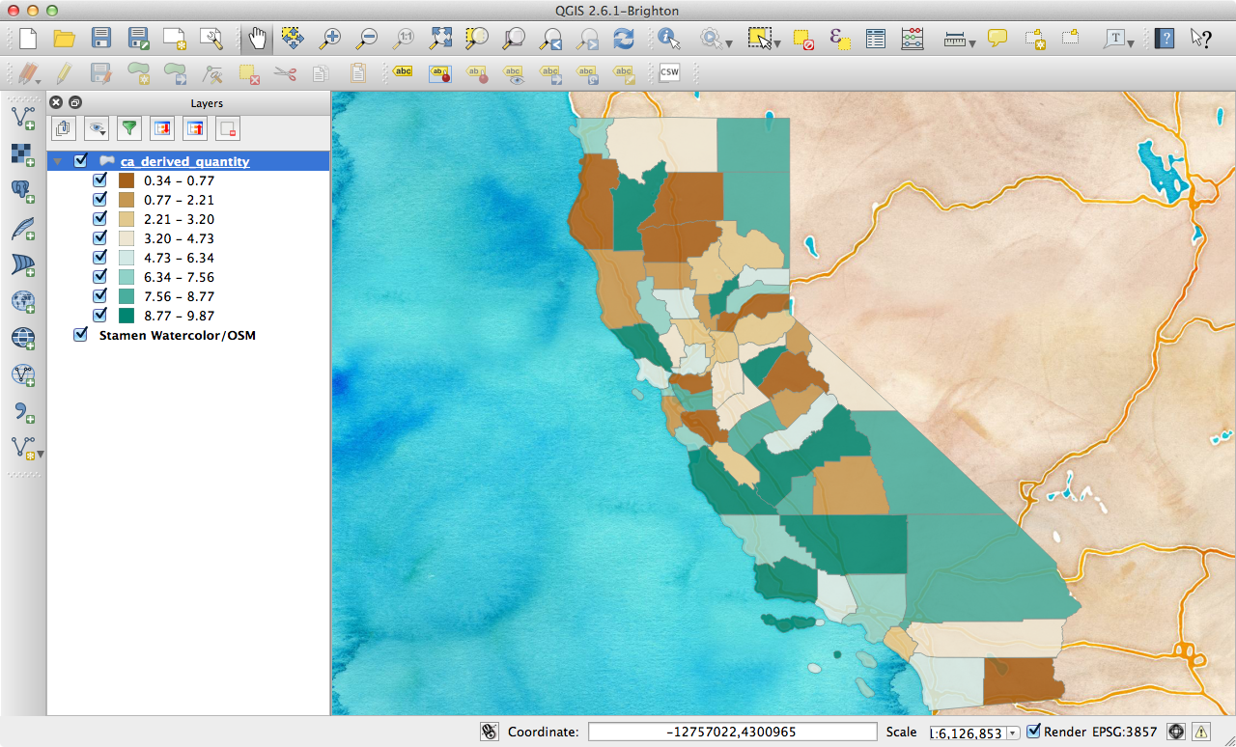Screen dimensions: 1236x747
Task: Click Filter Legend by Map Content
Action: 129,127
